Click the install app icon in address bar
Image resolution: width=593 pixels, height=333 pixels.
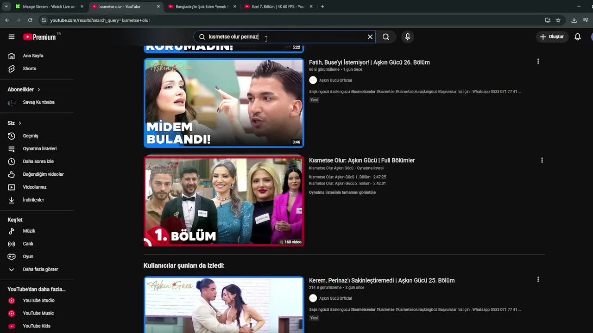[548, 20]
